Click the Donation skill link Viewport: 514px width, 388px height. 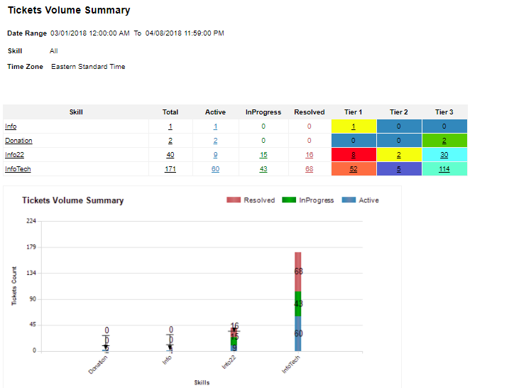click(x=18, y=141)
